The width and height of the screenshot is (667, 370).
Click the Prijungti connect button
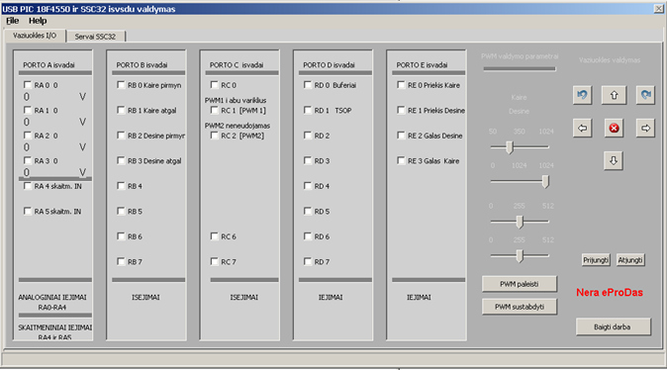(x=596, y=260)
